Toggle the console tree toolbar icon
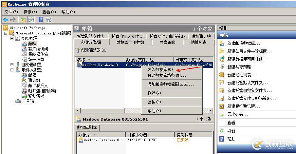Viewport: 296px width, 154px height. tap(31, 20)
